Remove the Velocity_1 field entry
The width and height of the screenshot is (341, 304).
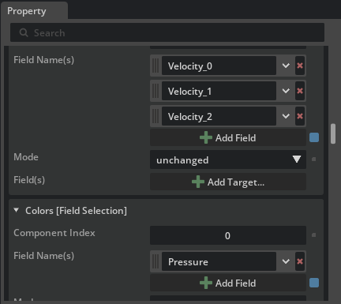tap(300, 91)
